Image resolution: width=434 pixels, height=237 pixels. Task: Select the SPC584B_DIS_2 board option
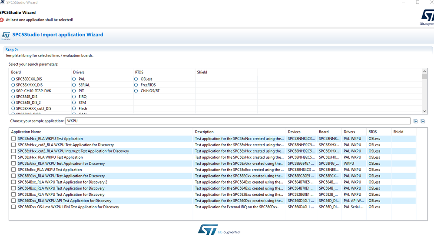[13, 103]
